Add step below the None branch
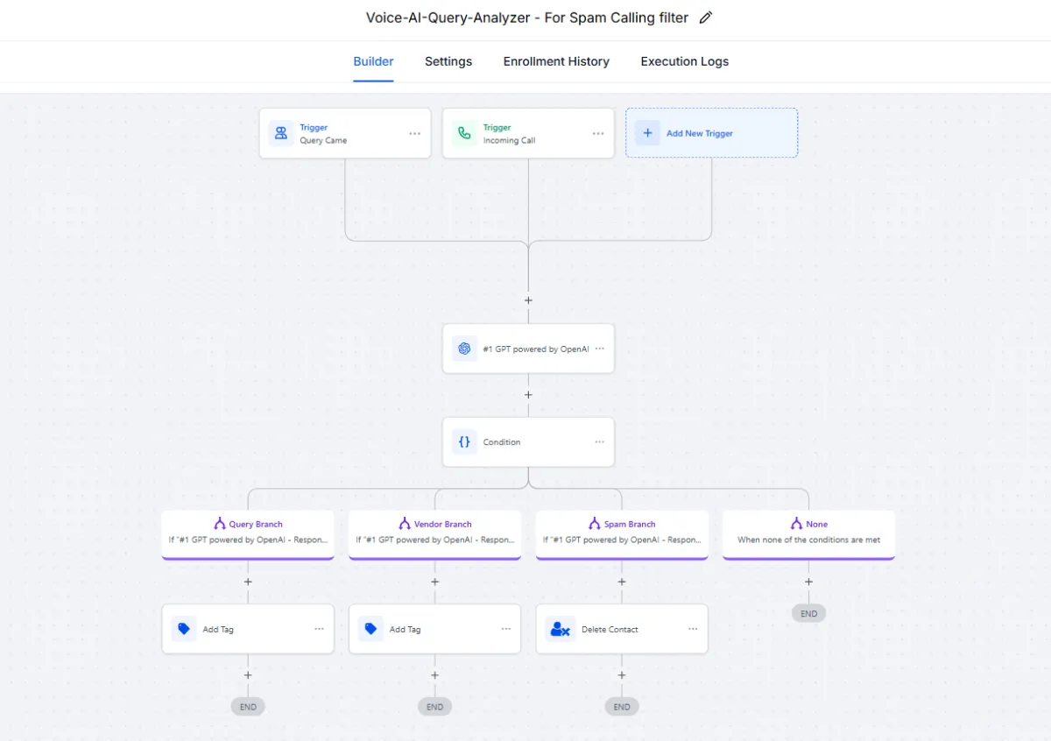Image resolution: width=1051 pixels, height=741 pixels. pos(808,582)
